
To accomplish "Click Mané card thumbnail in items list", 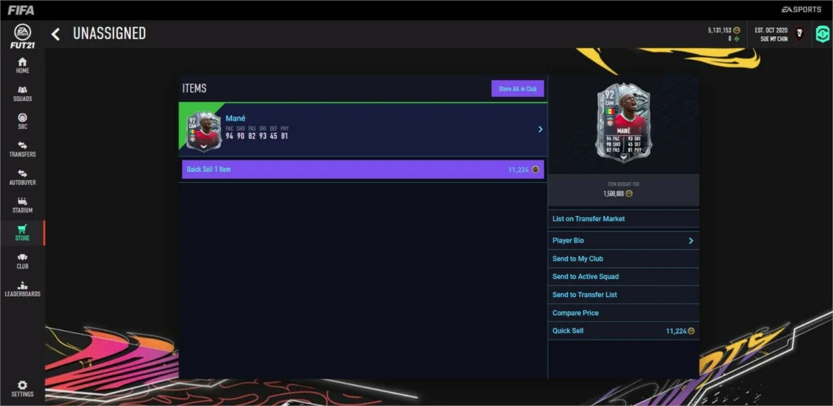I will [204, 131].
